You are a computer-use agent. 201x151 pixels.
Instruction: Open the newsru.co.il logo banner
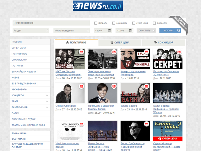coord(98,6)
